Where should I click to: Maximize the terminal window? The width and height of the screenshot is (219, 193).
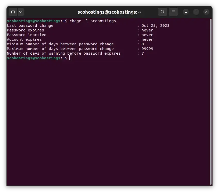tap(196, 12)
